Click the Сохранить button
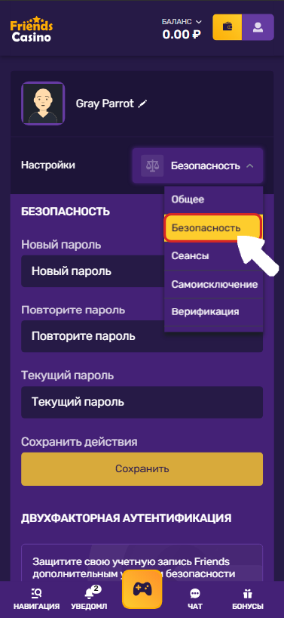Screen dimensions: 284x618 coord(142,468)
